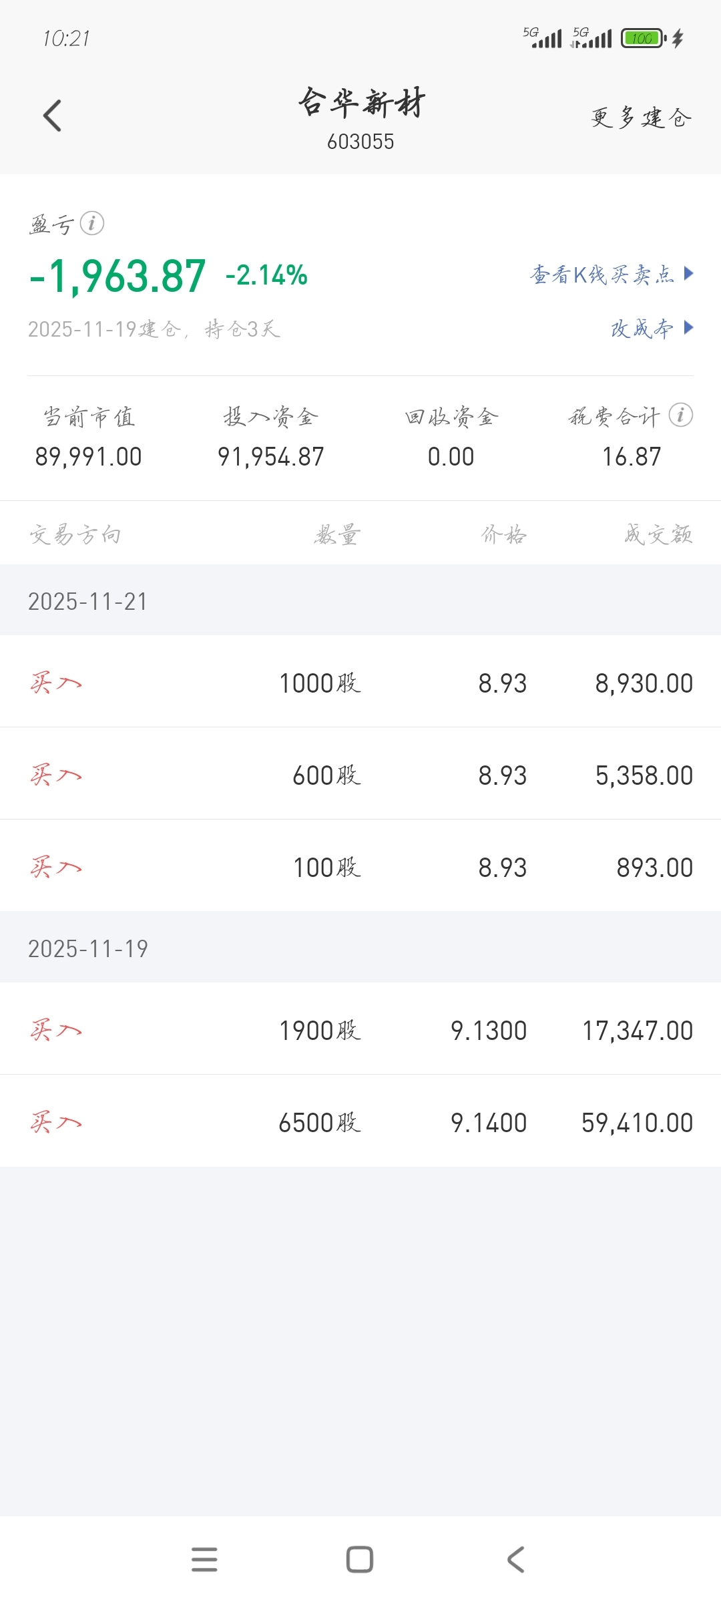Tap the info icon next to 盈亏
The image size is (721, 1603).
[x=92, y=223]
